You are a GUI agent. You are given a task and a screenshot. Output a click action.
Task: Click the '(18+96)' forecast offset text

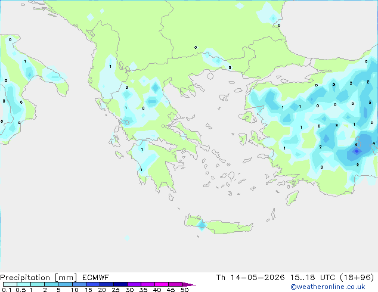point(357,278)
